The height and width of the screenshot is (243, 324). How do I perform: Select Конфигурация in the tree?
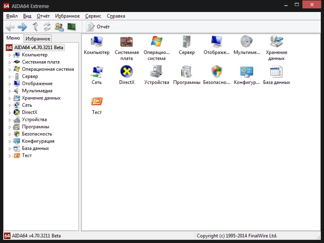coord(38,141)
